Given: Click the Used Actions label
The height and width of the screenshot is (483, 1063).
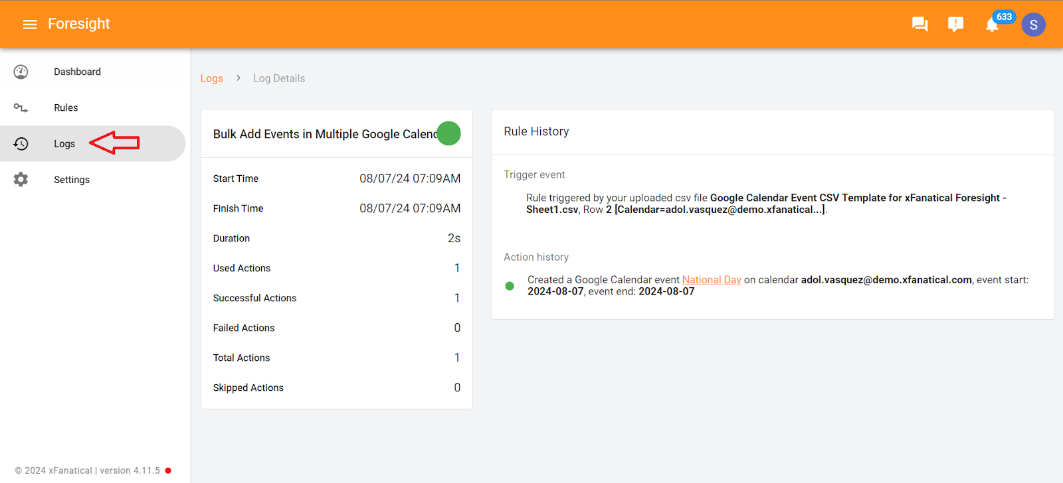Looking at the screenshot, I should [x=242, y=268].
